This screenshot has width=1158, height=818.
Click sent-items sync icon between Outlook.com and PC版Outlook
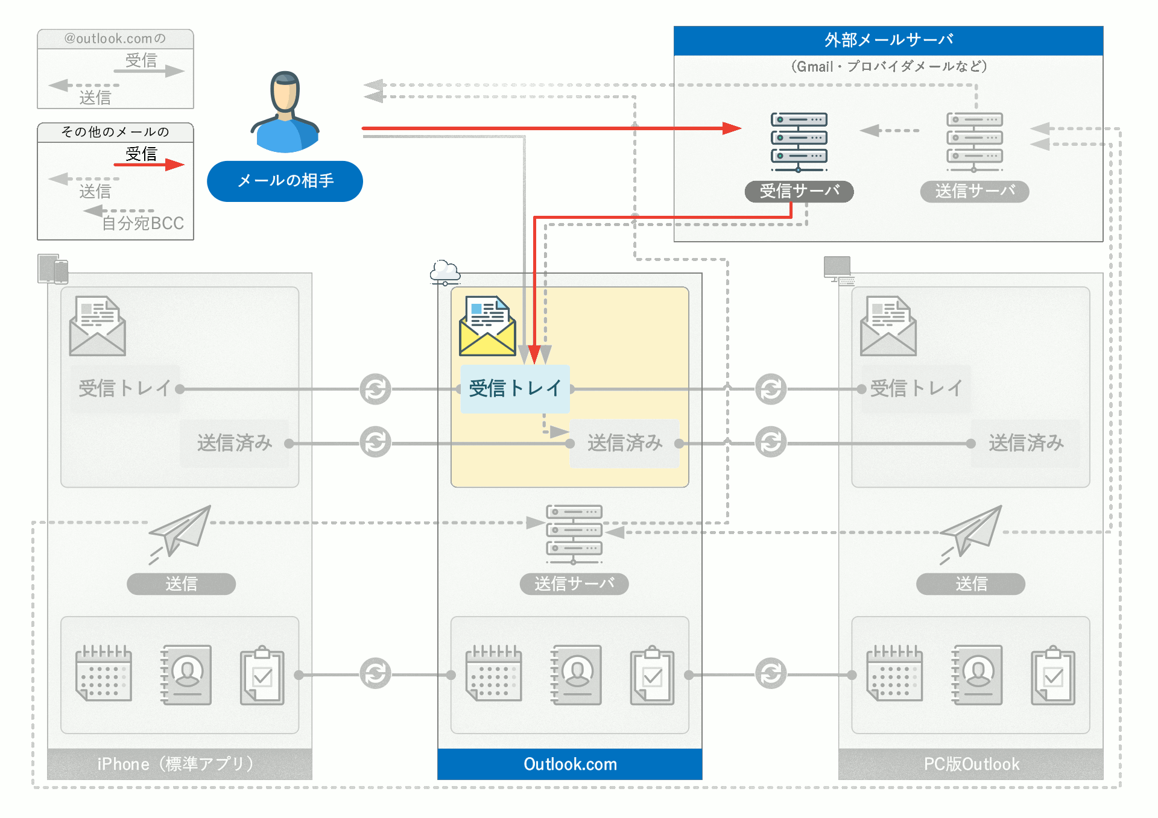(771, 442)
